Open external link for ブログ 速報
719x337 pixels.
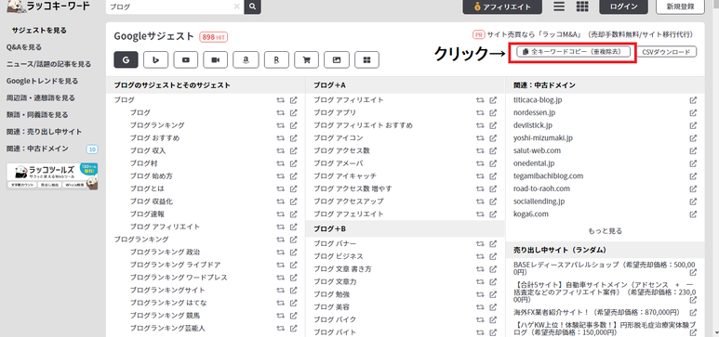[x=294, y=214]
